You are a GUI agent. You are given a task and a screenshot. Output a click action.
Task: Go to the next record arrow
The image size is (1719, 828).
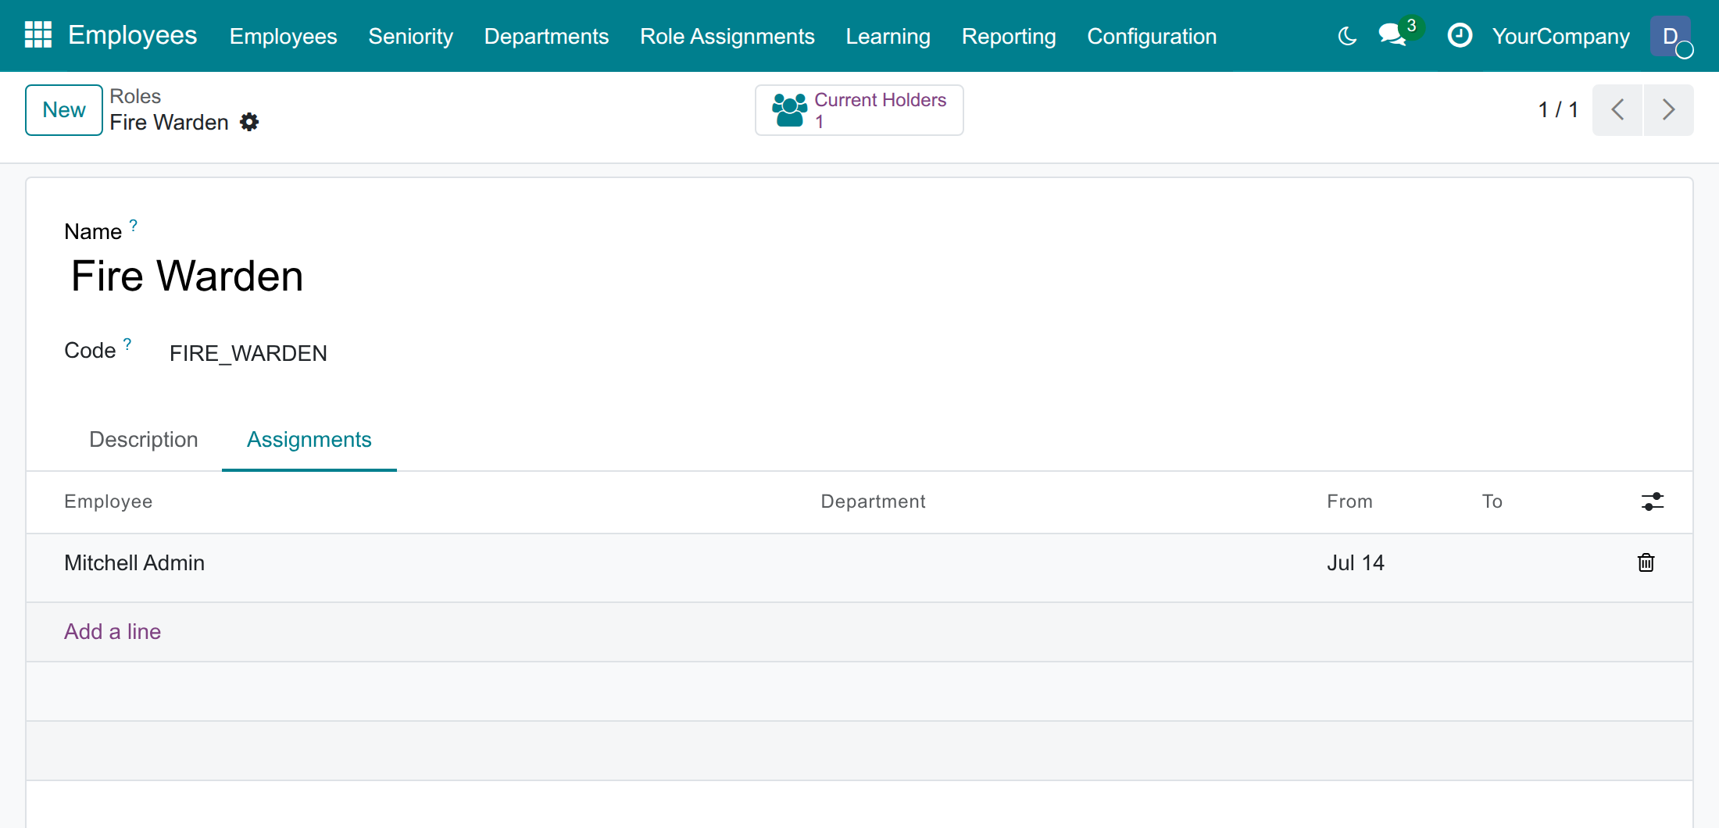tap(1668, 110)
